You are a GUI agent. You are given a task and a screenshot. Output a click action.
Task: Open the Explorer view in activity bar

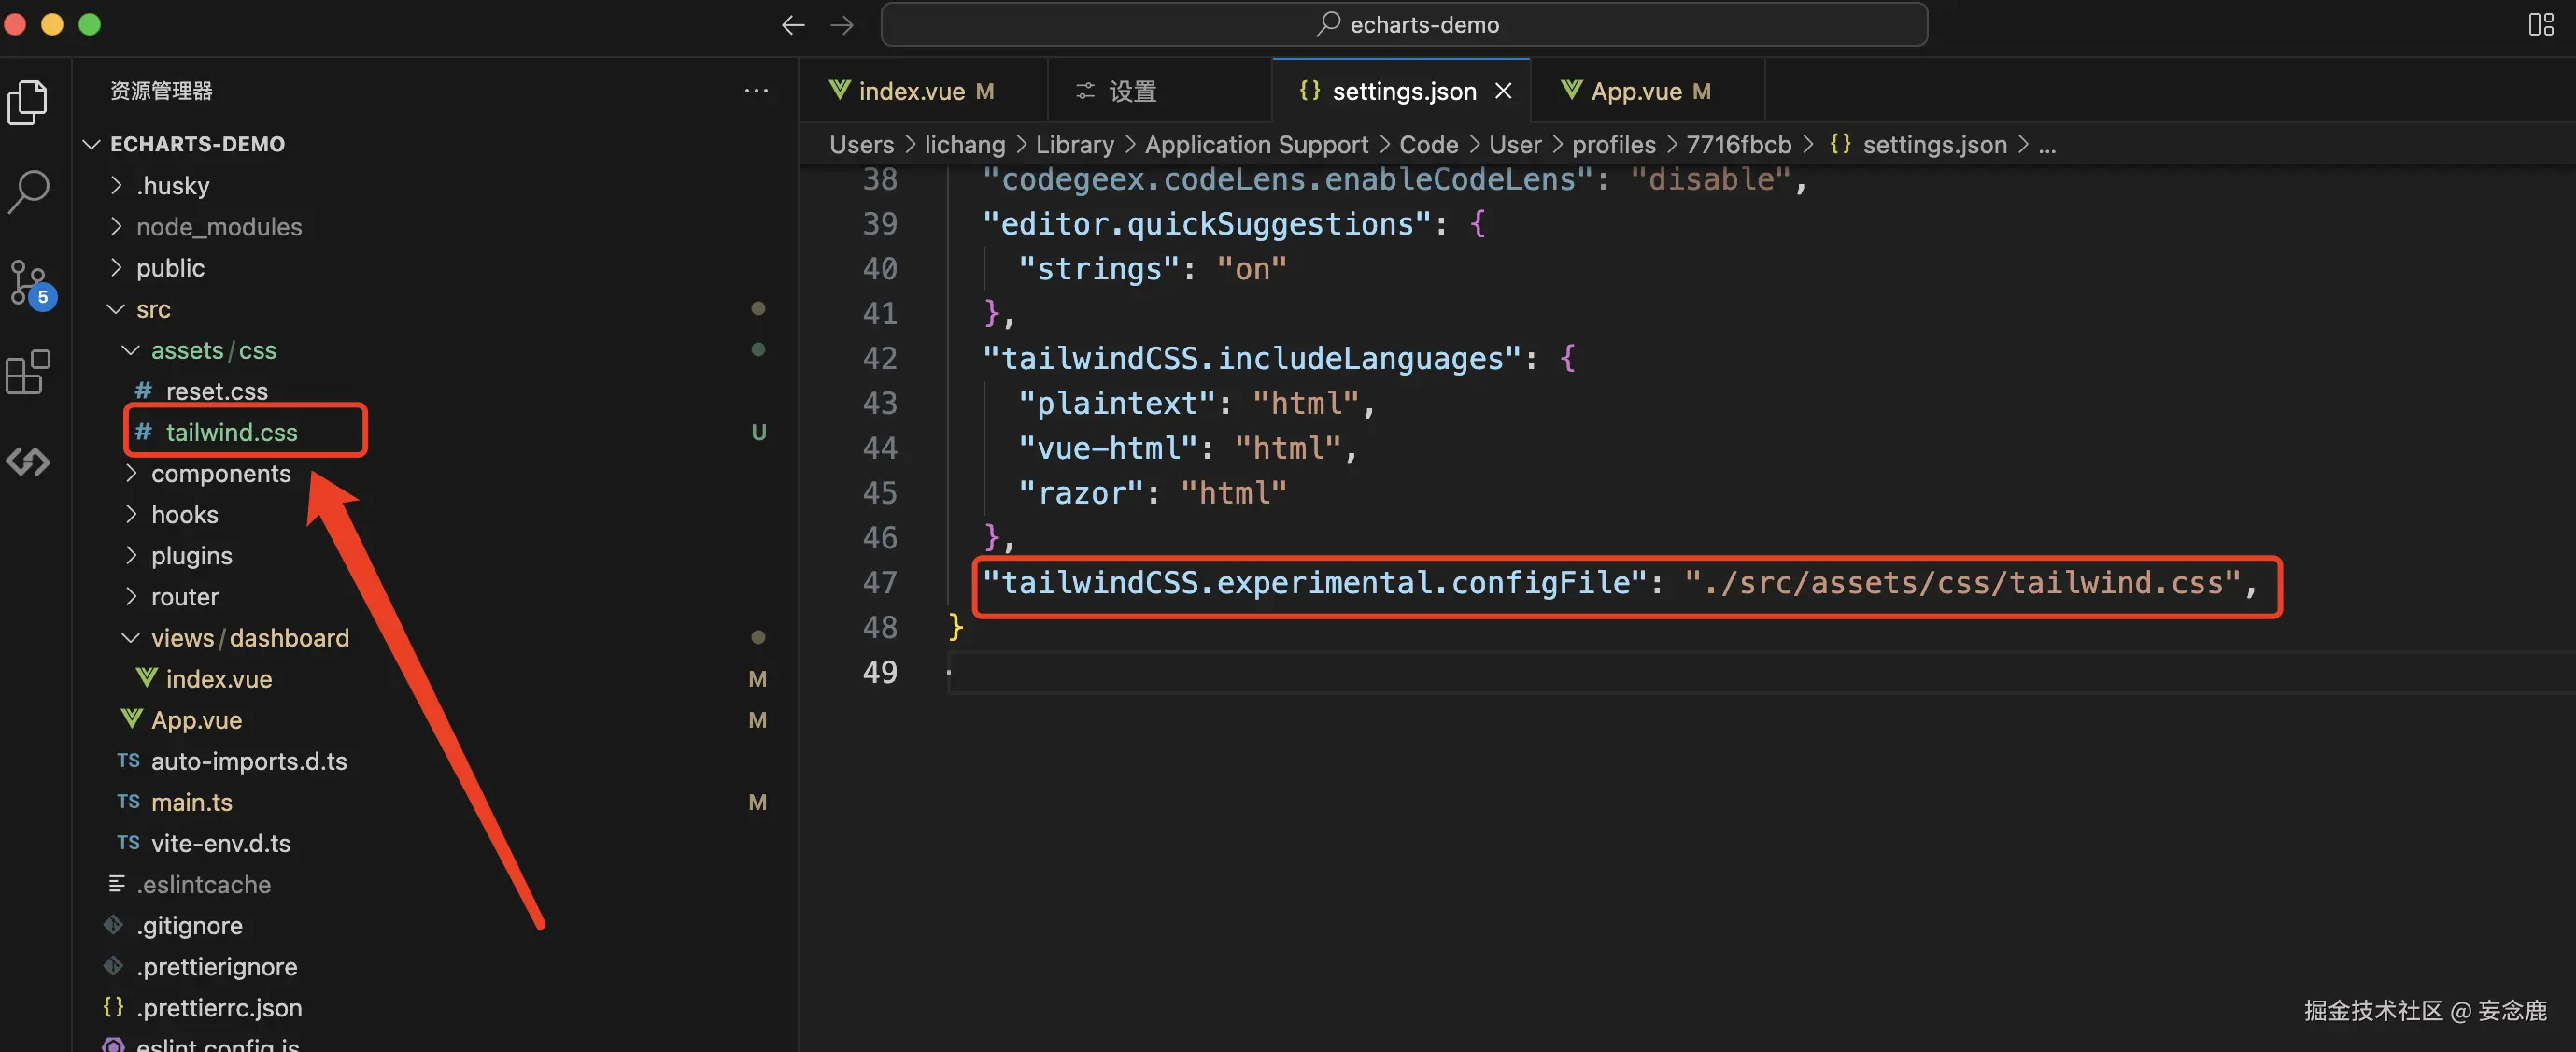tap(28, 103)
